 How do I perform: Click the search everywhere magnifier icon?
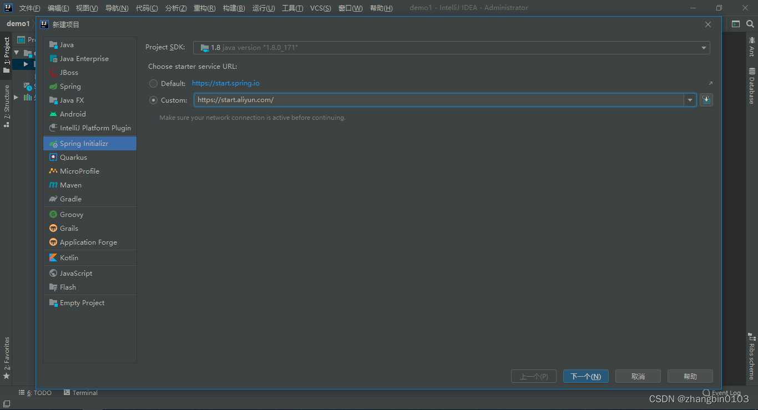750,24
